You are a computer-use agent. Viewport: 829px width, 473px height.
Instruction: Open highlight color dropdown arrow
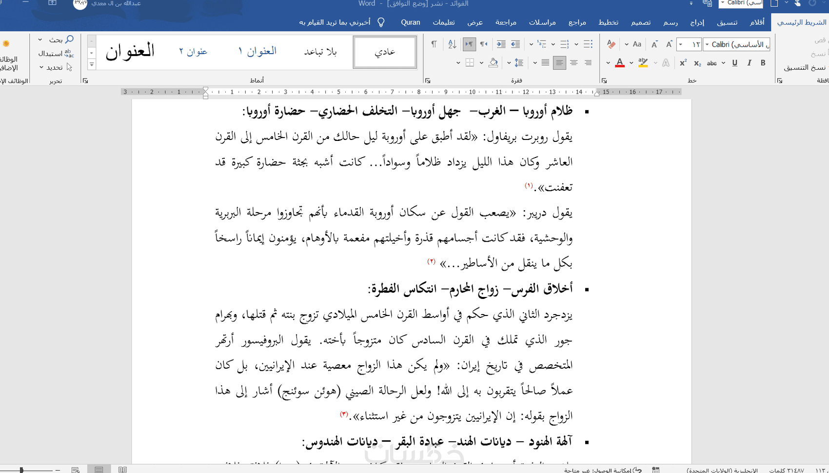point(632,63)
